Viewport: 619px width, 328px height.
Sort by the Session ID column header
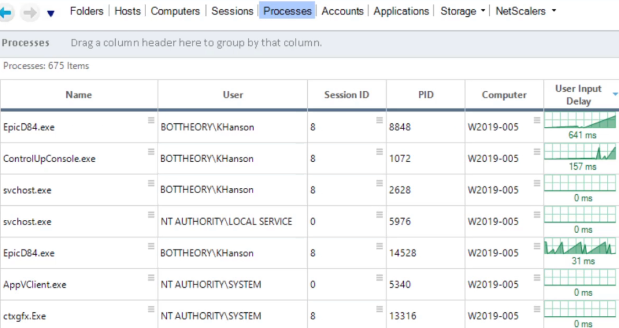[x=347, y=95]
